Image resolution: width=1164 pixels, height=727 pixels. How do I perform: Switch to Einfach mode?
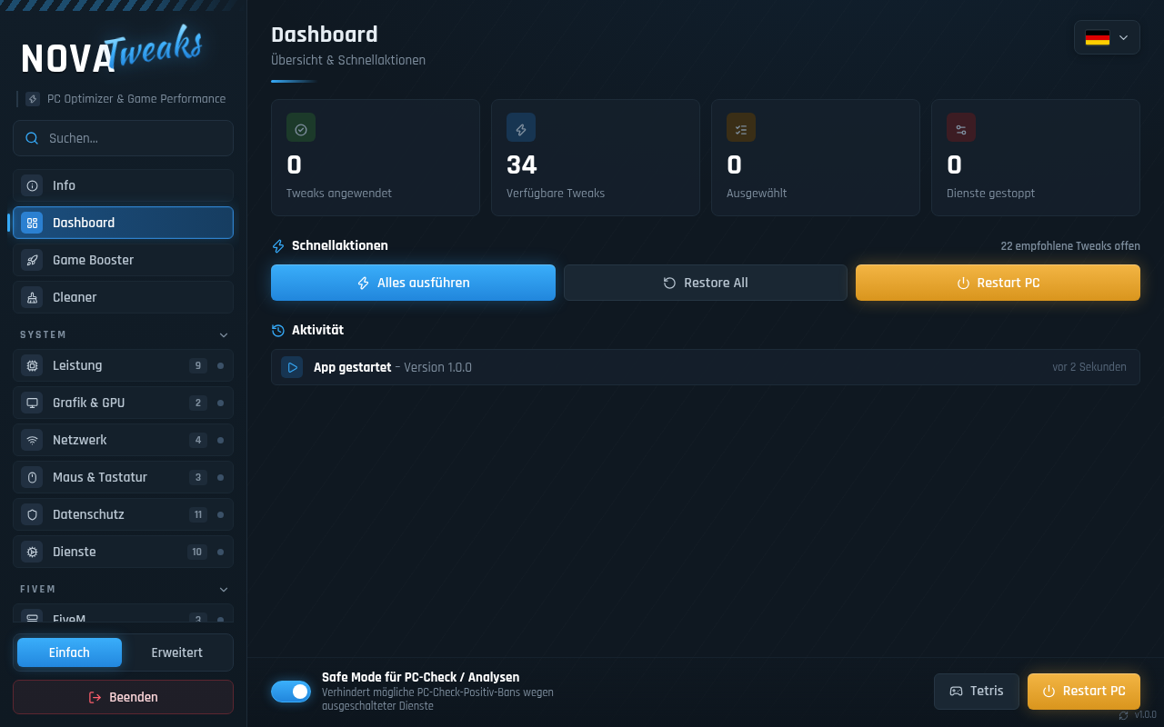click(69, 652)
